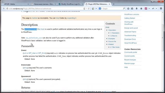Click the 'expanding it' link
This screenshot has height=93, width=165.
pyautogui.click(x=72, y=18)
